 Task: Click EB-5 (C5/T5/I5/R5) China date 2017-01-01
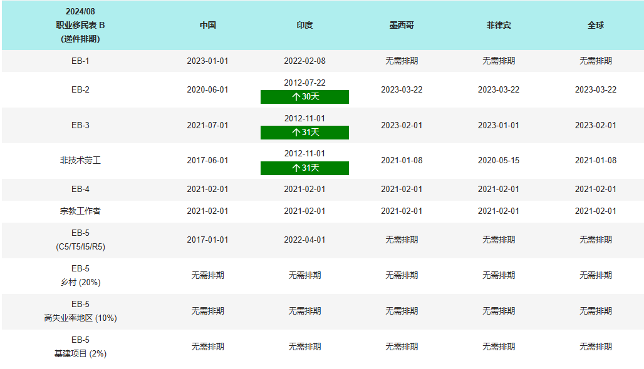coord(207,240)
